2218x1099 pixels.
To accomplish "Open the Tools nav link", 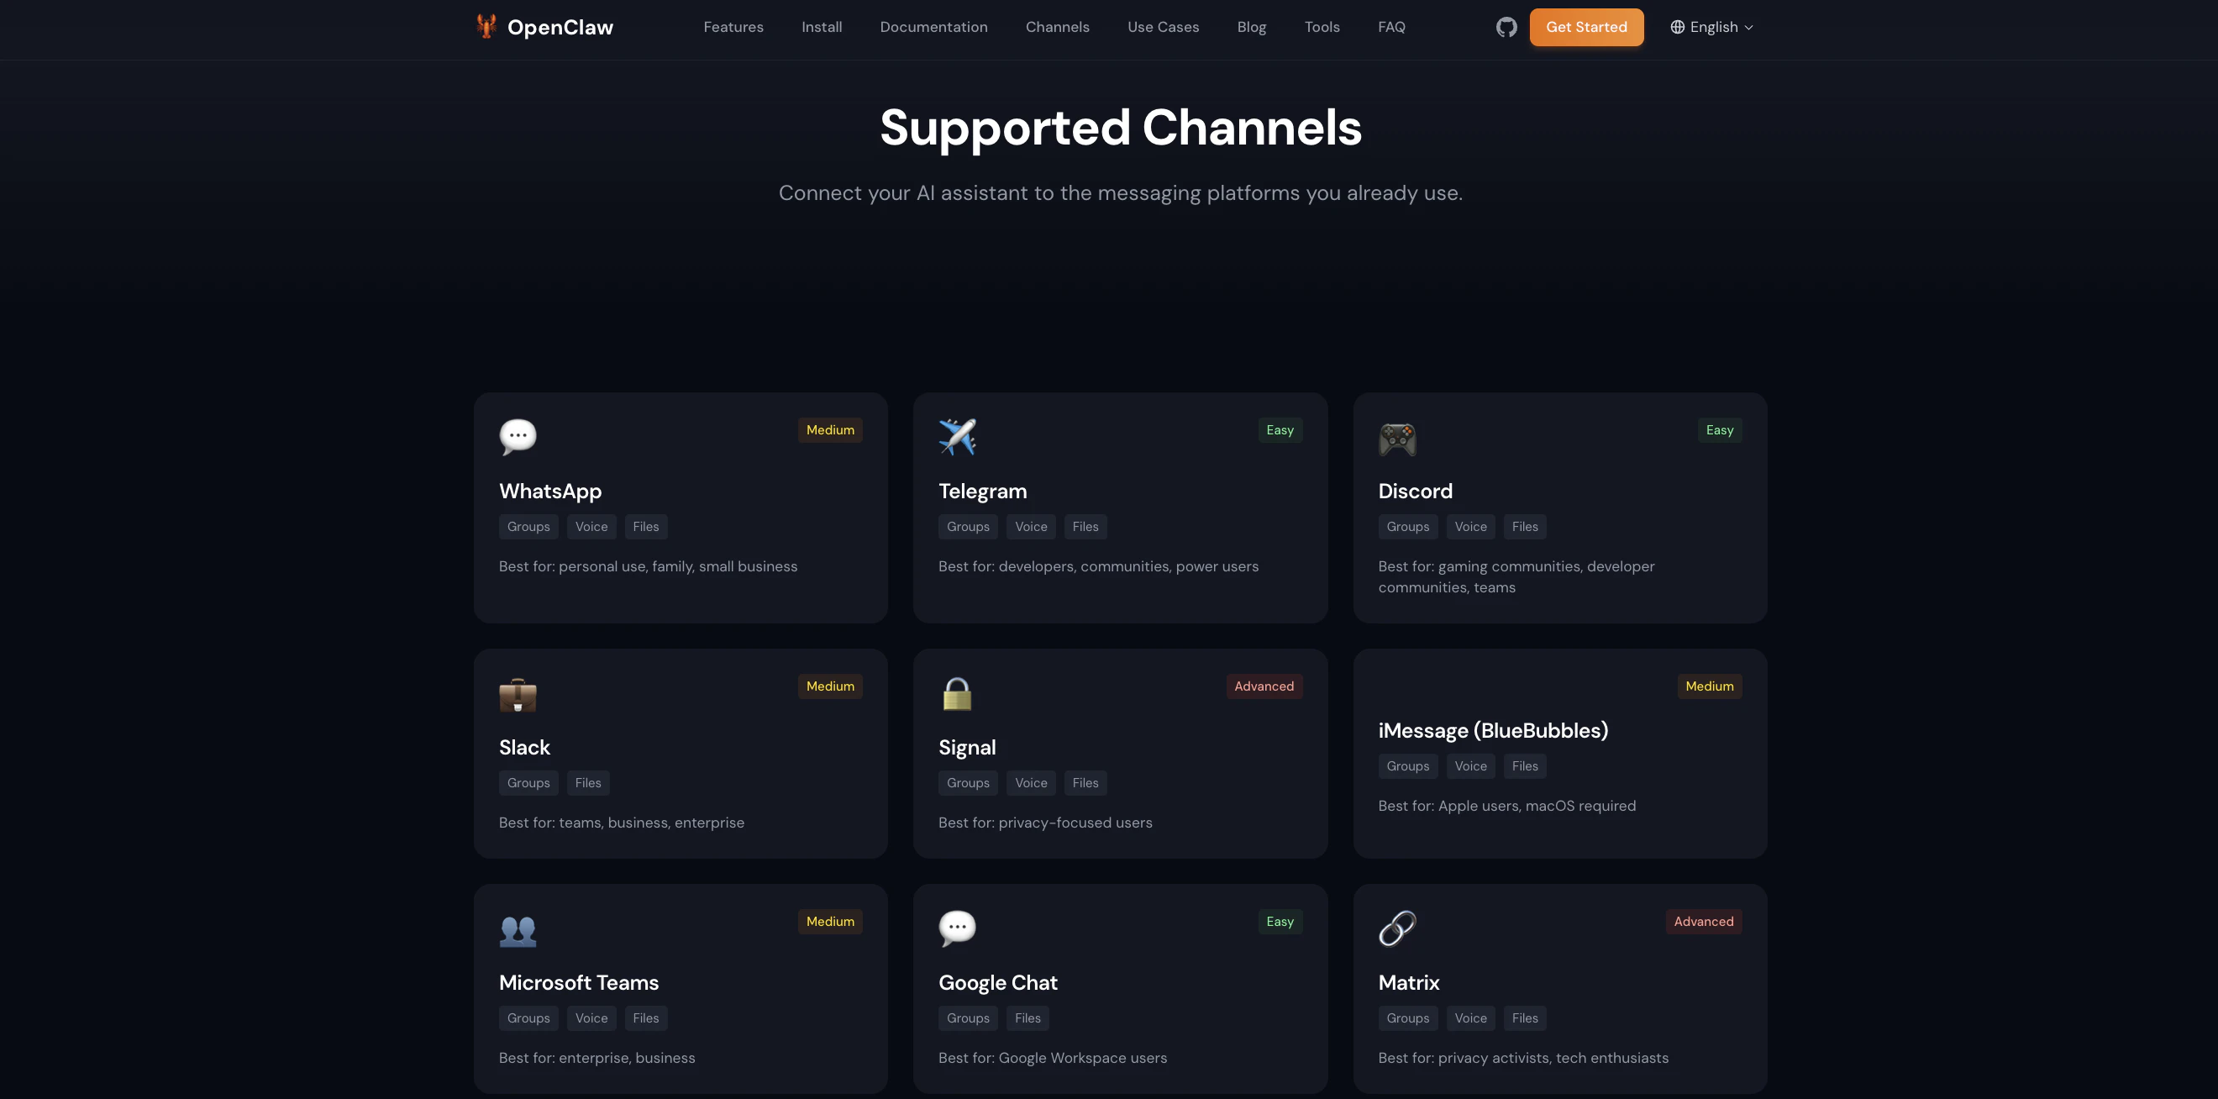I will pyautogui.click(x=1322, y=28).
